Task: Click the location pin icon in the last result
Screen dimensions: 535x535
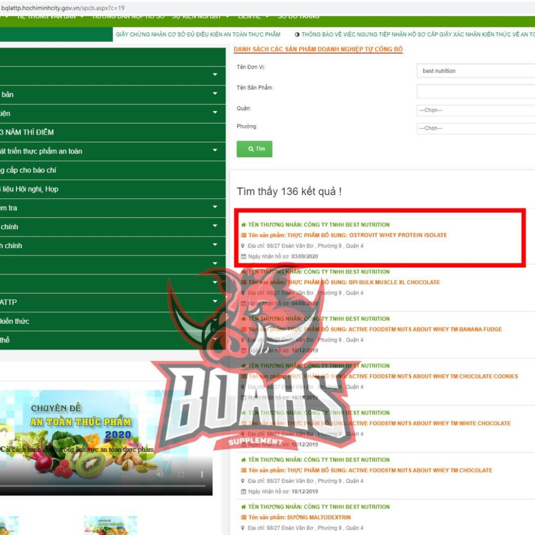Action: coord(243,528)
